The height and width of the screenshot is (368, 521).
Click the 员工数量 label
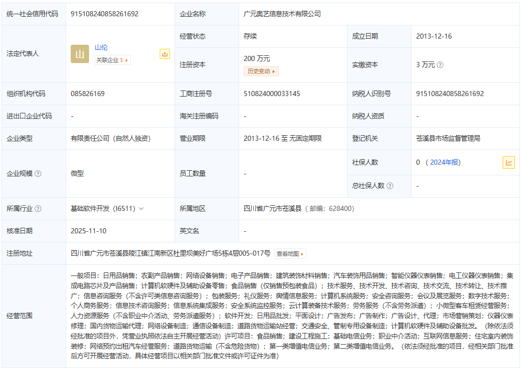point(193,173)
